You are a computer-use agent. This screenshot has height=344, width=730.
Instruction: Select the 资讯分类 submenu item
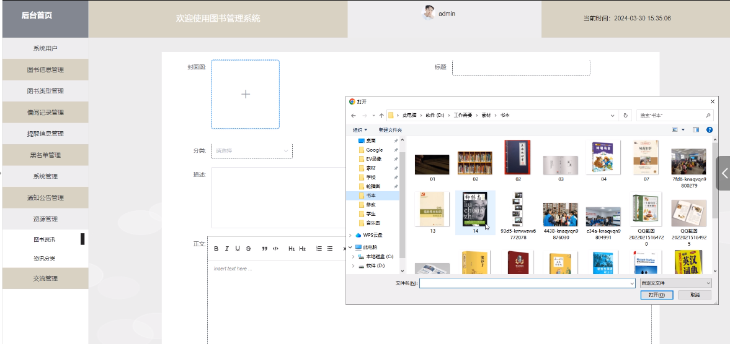pyautogui.click(x=45, y=259)
